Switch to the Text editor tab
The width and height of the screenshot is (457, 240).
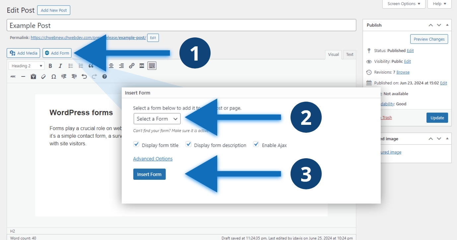click(x=350, y=55)
